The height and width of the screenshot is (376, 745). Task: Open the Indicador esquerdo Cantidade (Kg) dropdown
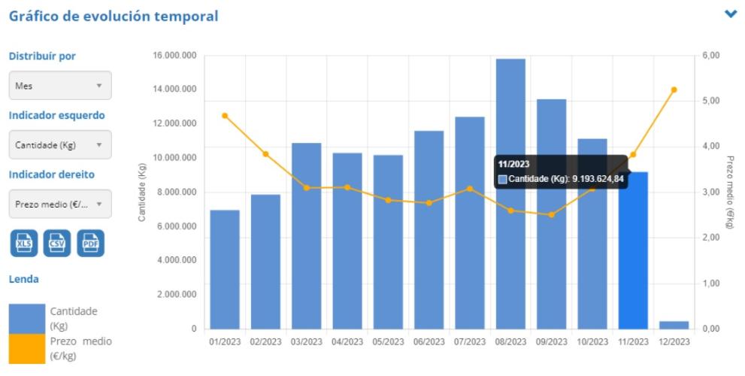click(60, 145)
